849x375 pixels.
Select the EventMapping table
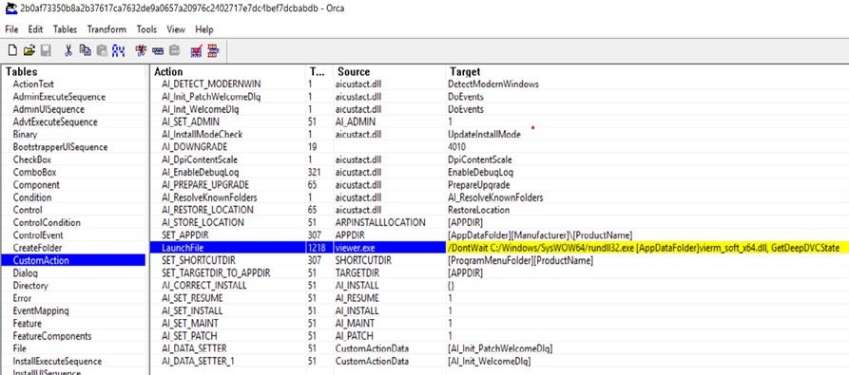click(41, 311)
